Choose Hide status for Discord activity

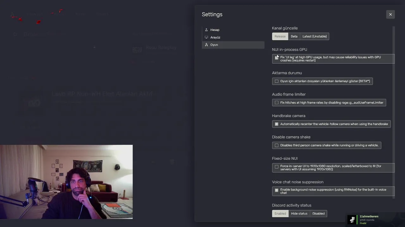coord(299,213)
